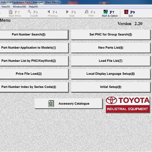Screen dimensions: 152x152
Task: Open the View(V) menu
Action: [6, 7]
